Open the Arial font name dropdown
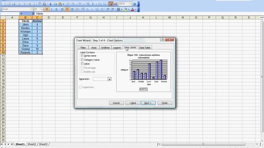The image size is (264, 148). [x=32, y=9]
